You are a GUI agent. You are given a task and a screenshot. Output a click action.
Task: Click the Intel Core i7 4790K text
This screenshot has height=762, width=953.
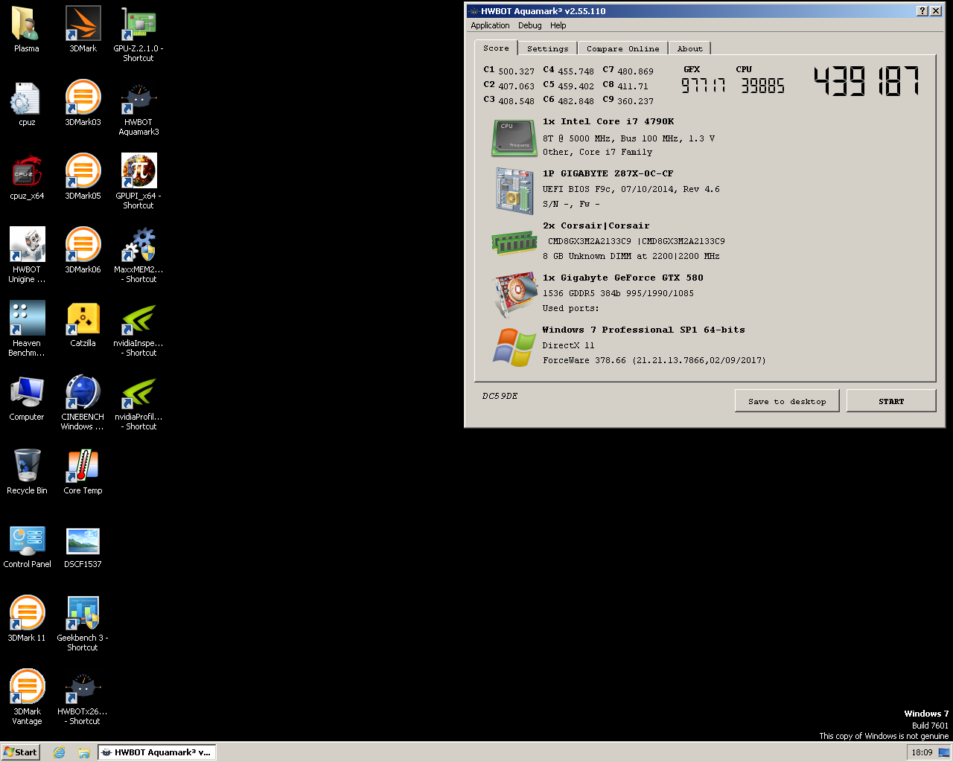608,121
